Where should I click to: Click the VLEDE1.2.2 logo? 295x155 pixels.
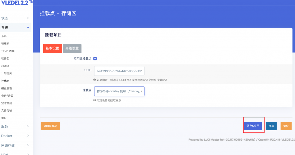click(17, 3)
